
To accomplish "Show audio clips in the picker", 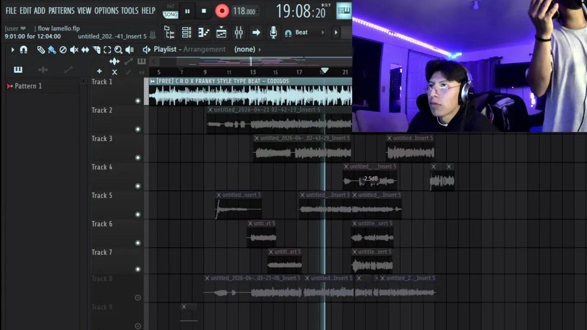I will point(43,70).
